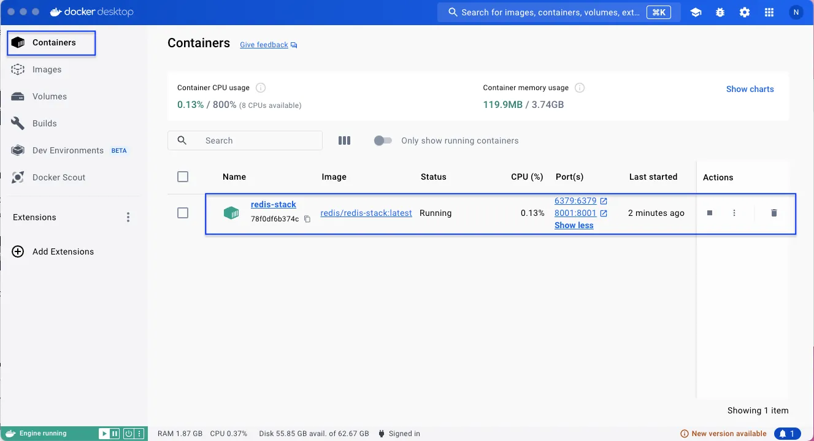Click the Running status cell

point(436,213)
